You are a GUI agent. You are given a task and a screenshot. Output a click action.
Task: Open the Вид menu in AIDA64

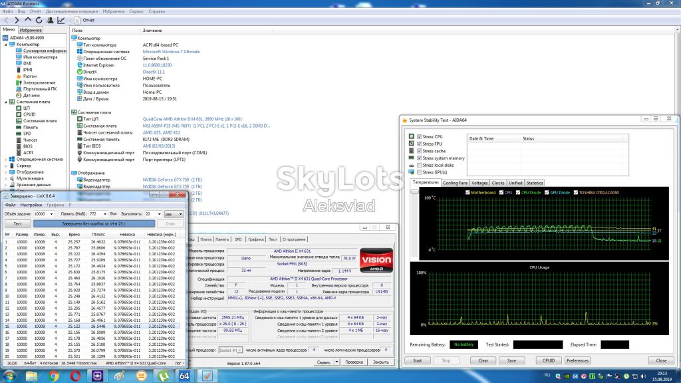coord(21,11)
